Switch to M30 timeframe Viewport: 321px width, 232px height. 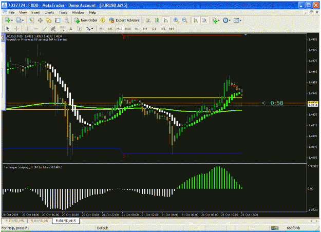coord(128,29)
